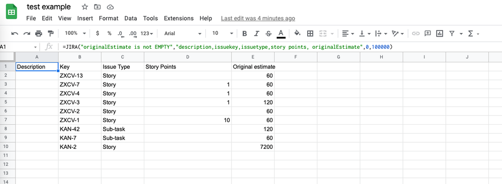Select cell 'ZXCV-1'
This screenshot has height=184, width=502.
79,120
